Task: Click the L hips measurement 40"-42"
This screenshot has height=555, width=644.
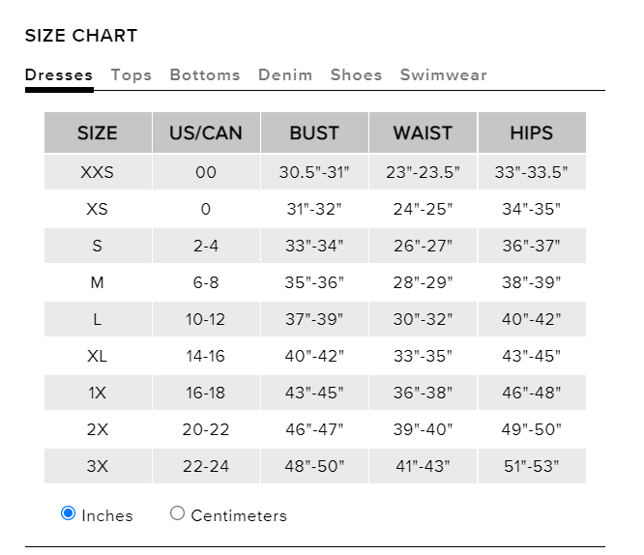Action: 531,319
